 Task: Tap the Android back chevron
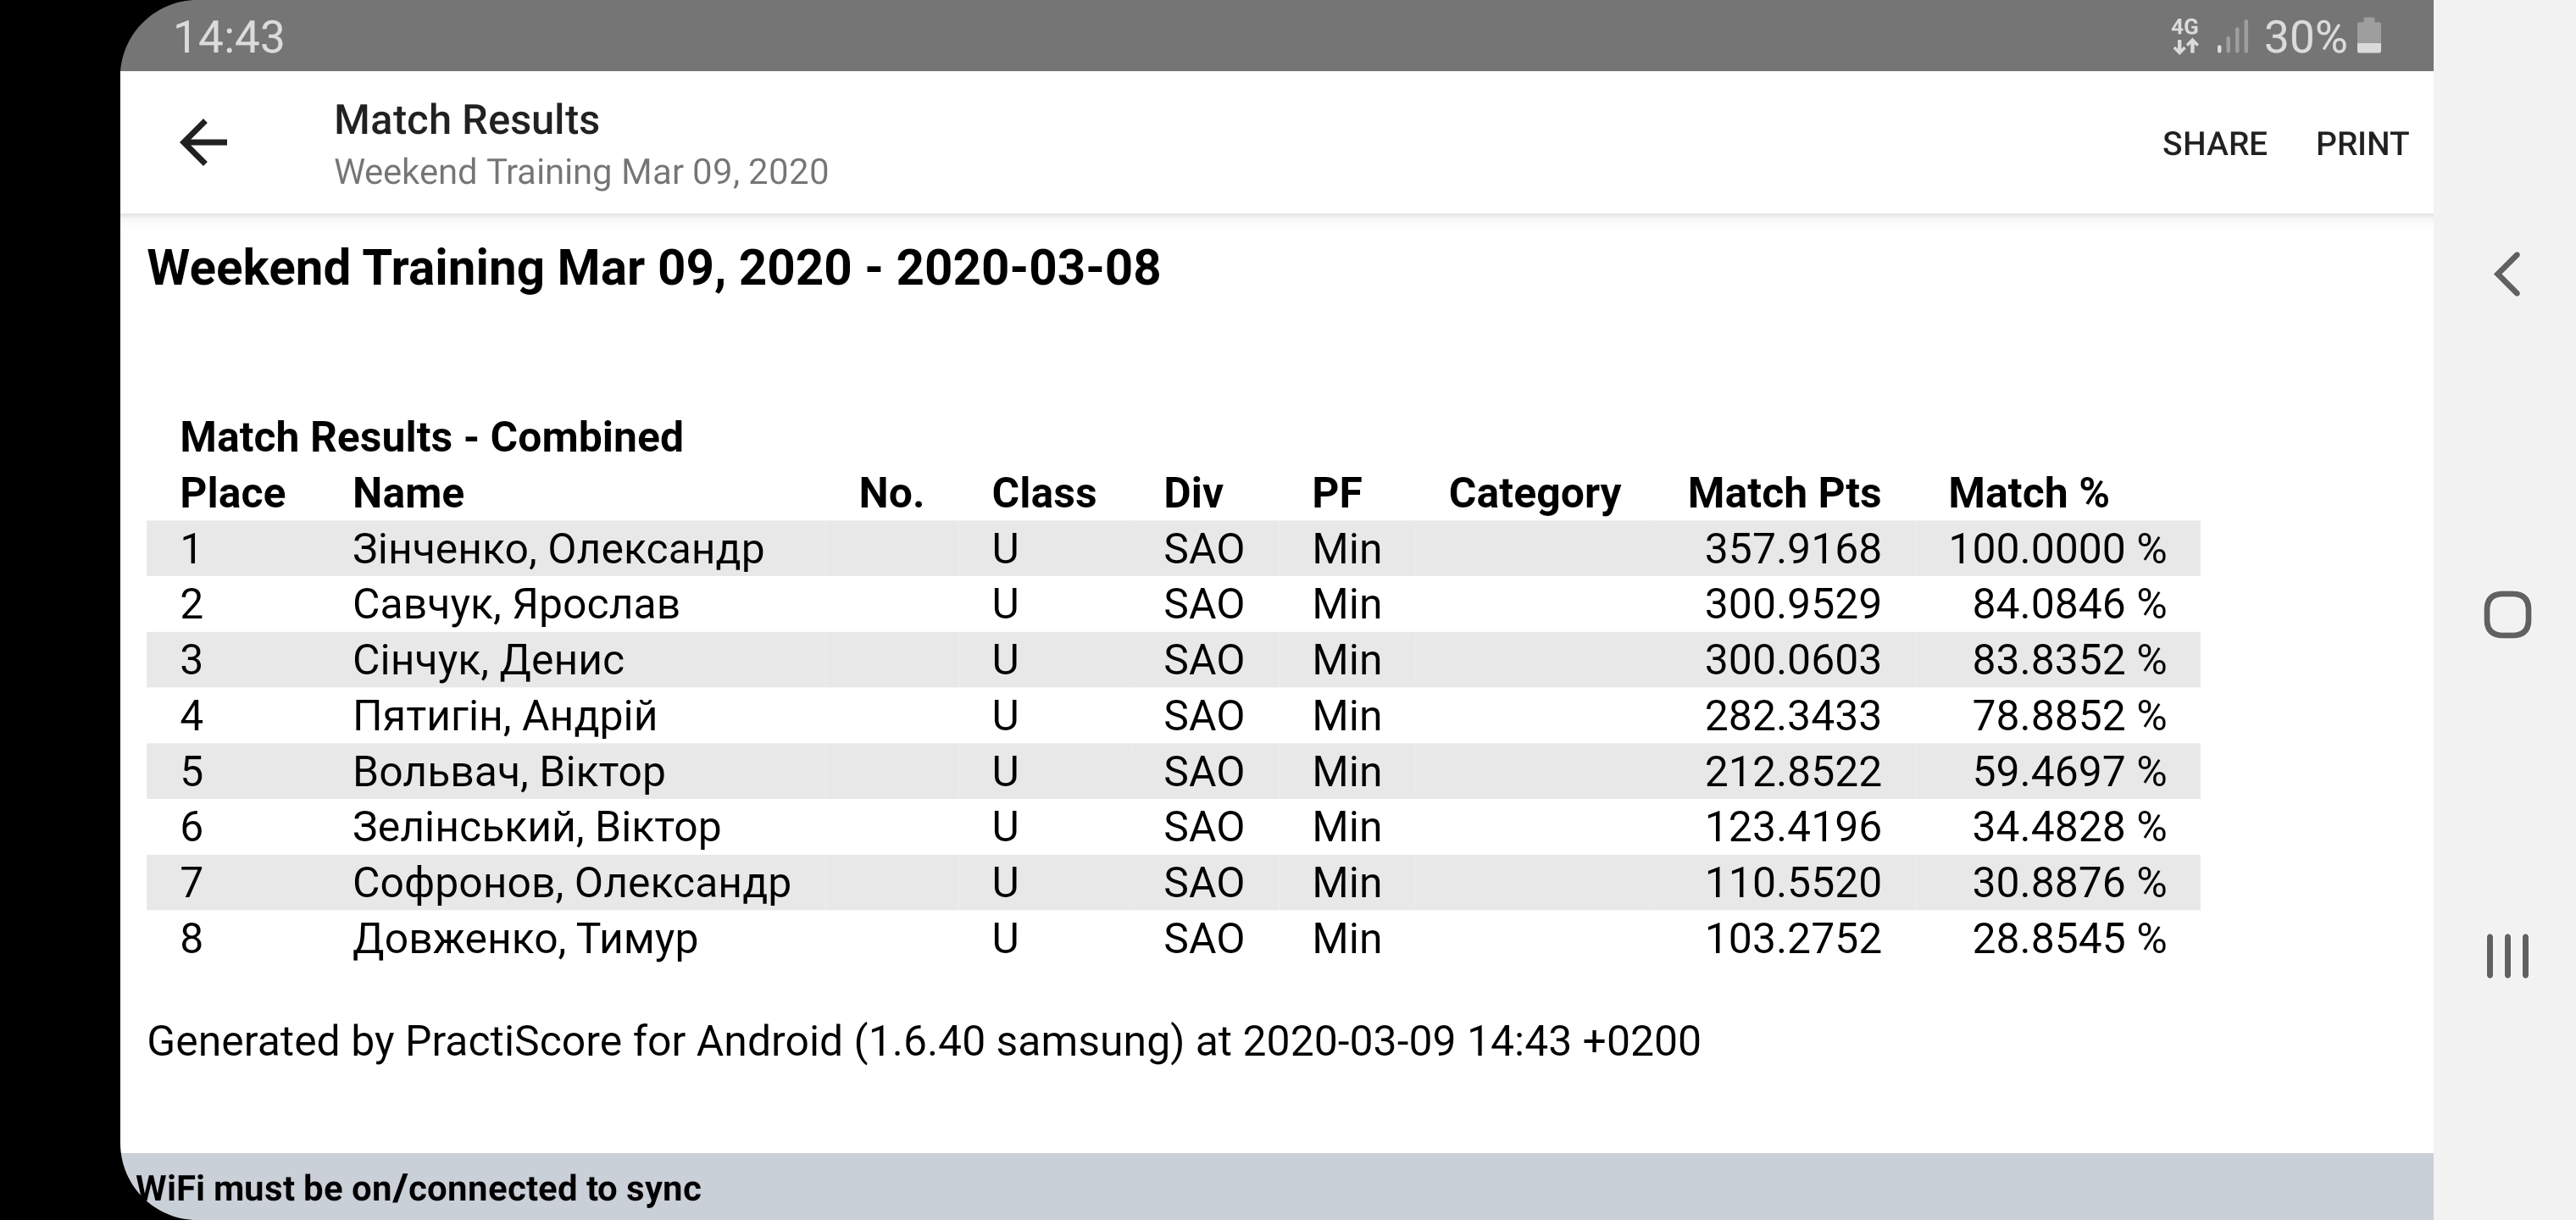pyautogui.click(x=2507, y=274)
